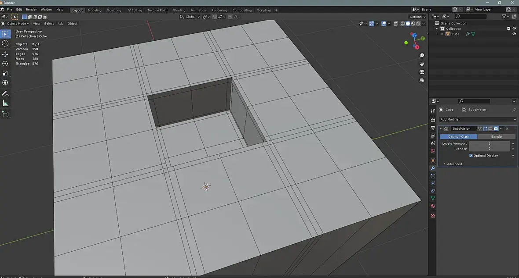
Task: Open the Material properties tab icon
Action: [x=433, y=206]
